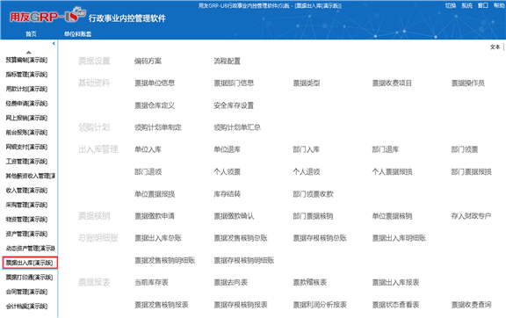Select 票据打印通[演示版] in sidebar
Image resolution: width=506 pixels, height=318 pixels.
point(29,278)
